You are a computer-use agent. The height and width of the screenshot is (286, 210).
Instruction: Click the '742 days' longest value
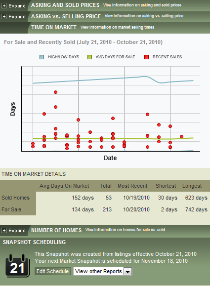click(196, 209)
